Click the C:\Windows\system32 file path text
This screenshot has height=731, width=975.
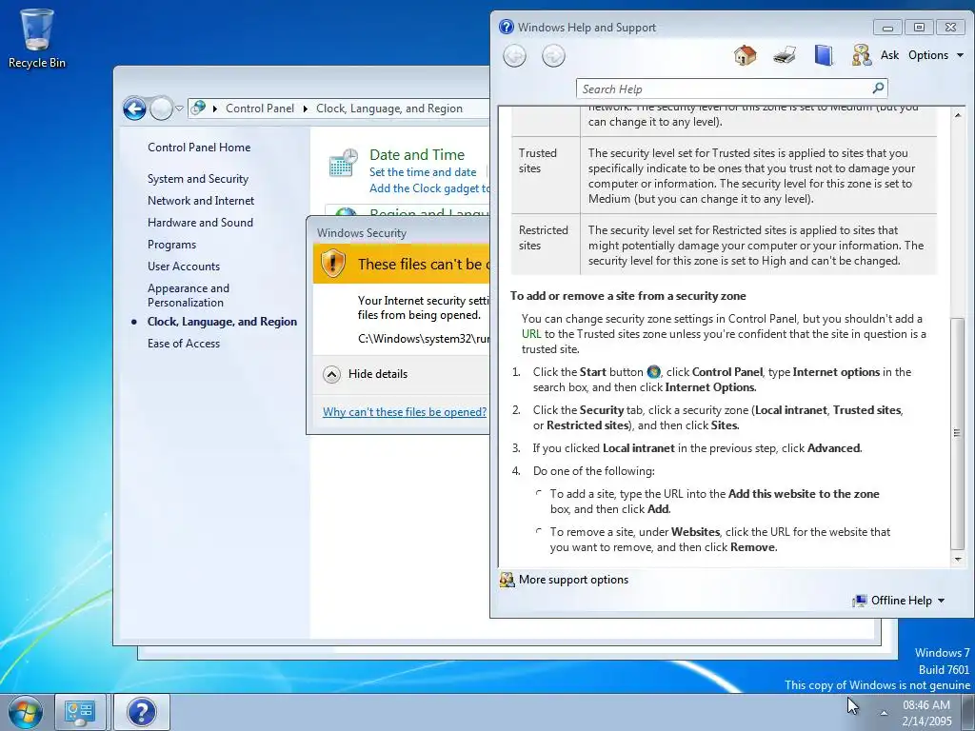(x=424, y=340)
